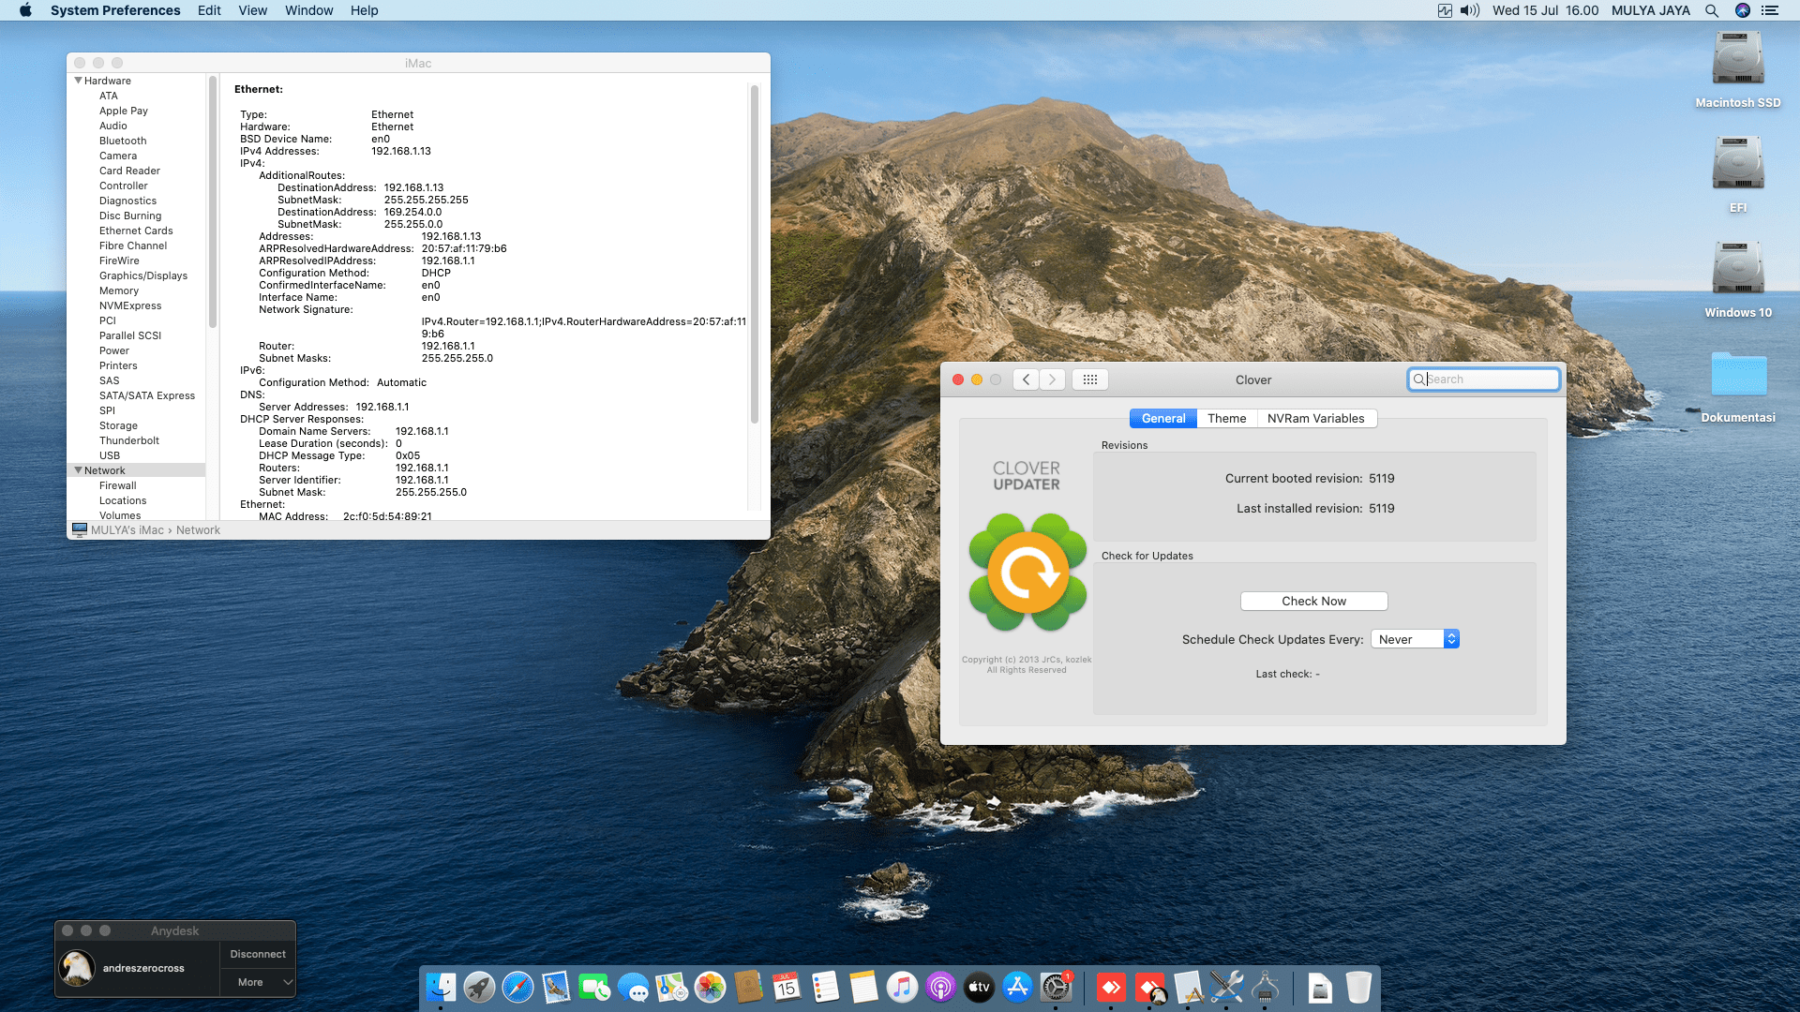Go back in Clover preferences window

click(x=1027, y=379)
